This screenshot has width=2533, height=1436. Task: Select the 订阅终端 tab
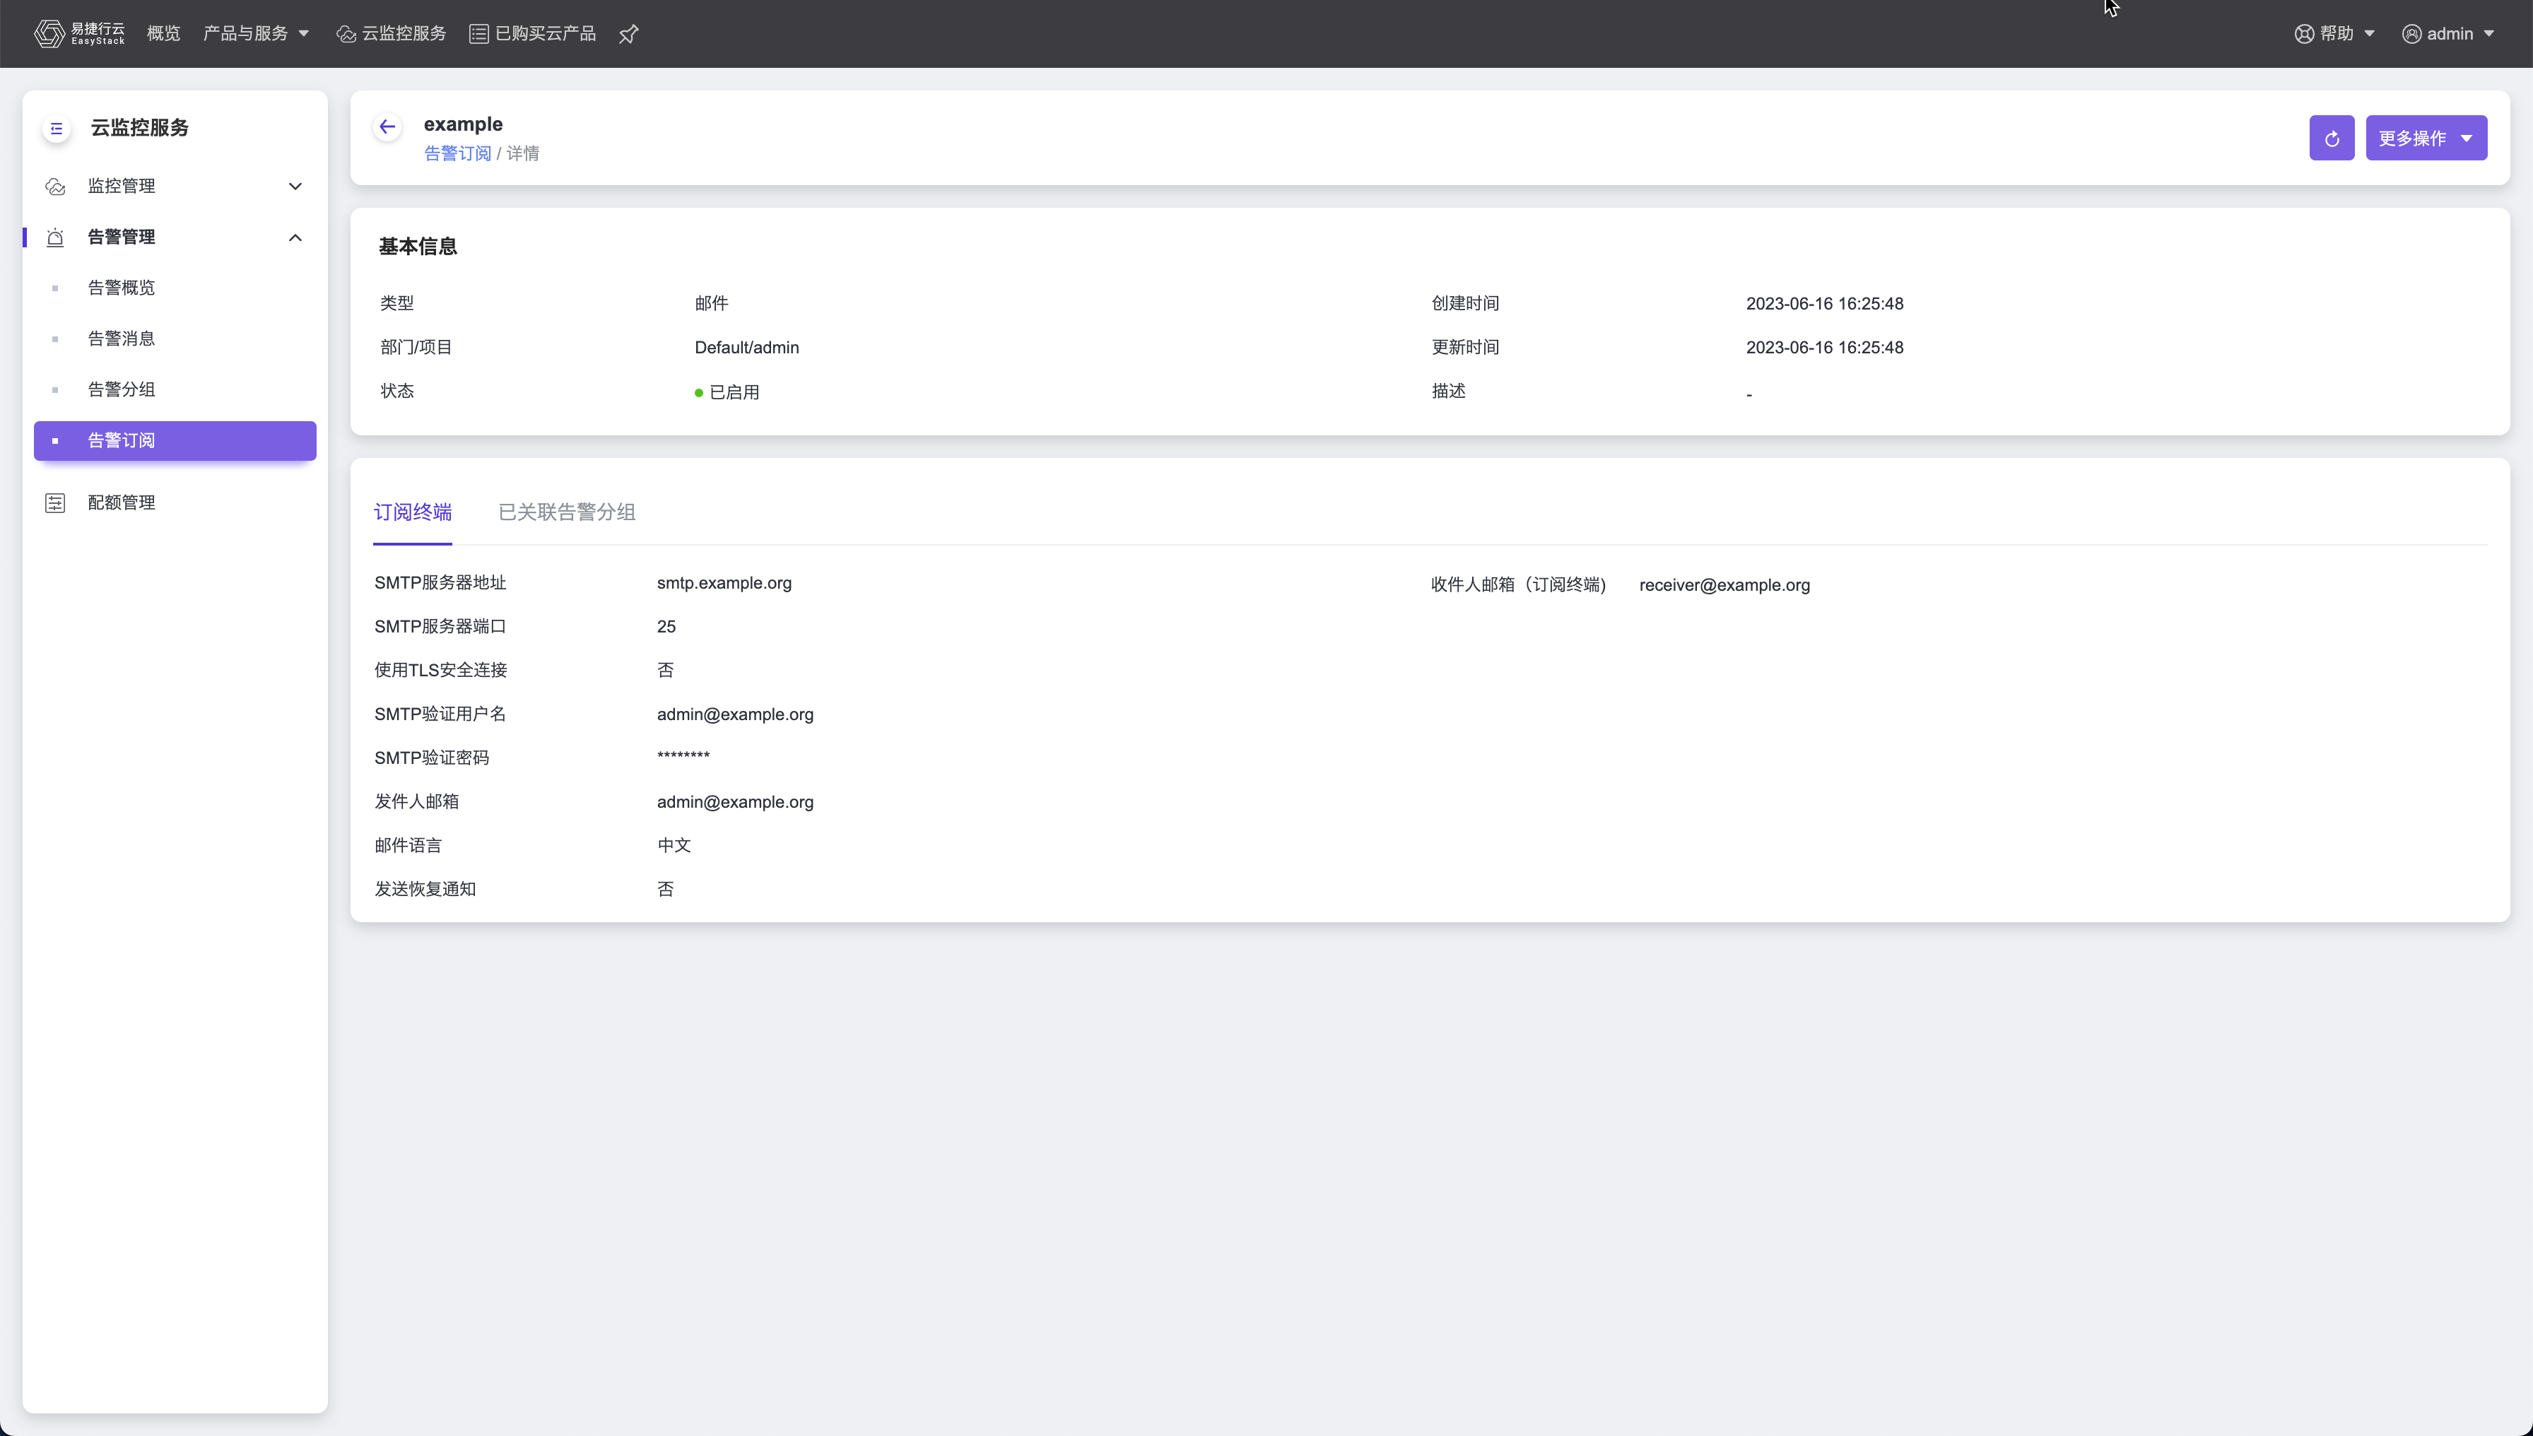coord(412,512)
